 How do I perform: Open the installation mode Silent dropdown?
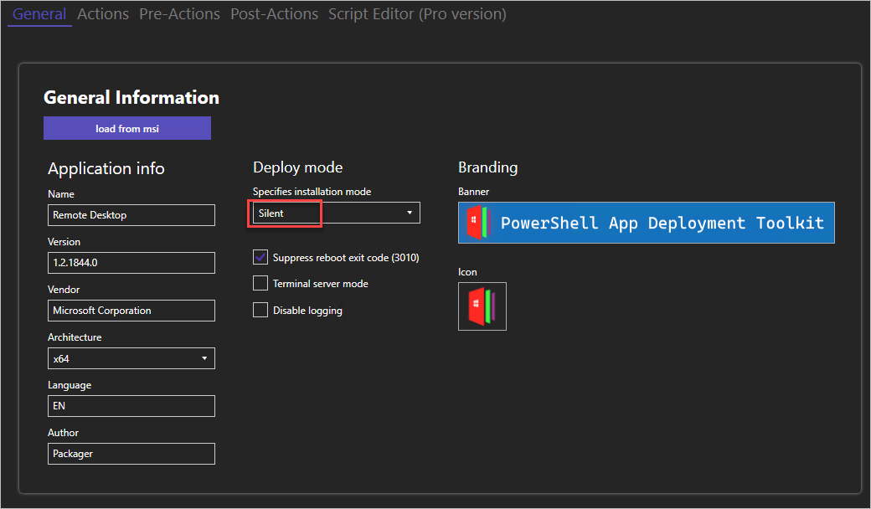[x=336, y=213]
